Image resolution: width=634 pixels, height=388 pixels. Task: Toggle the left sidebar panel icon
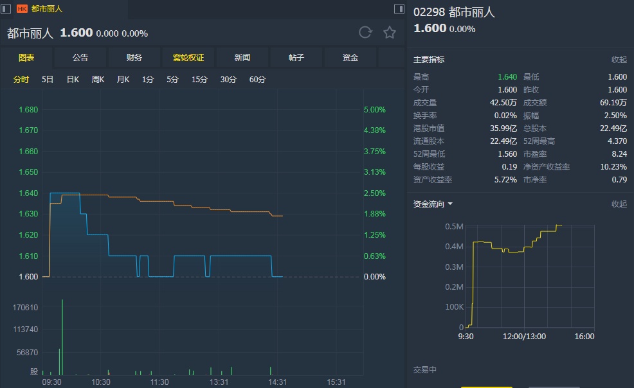pos(6,9)
